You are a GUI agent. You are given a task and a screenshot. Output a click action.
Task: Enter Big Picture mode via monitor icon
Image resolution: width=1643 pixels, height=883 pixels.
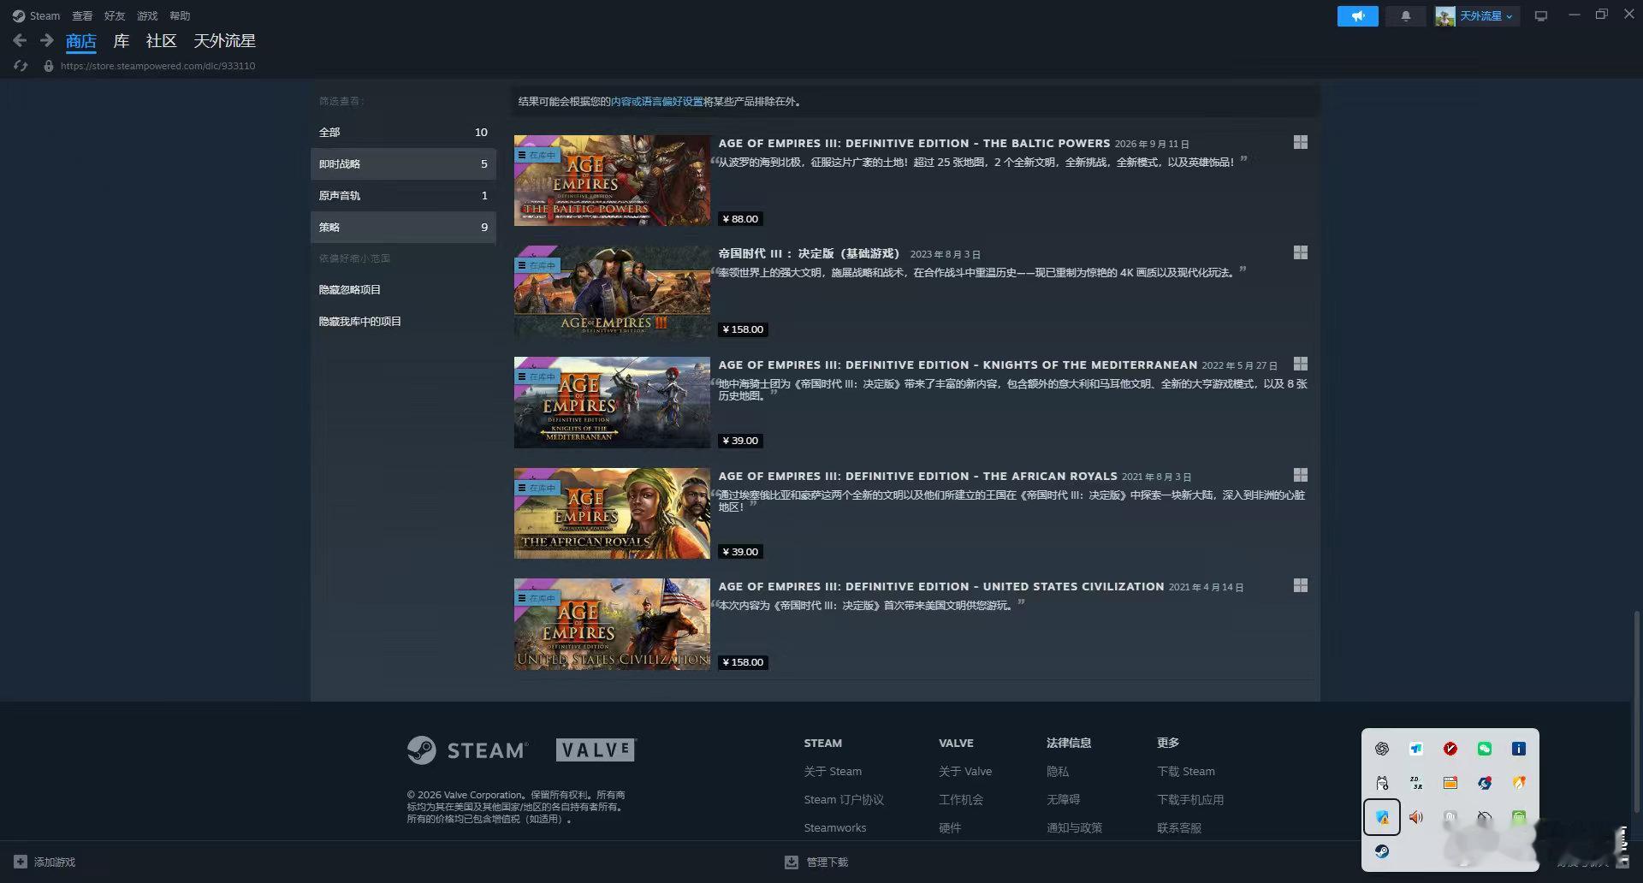pyautogui.click(x=1541, y=16)
